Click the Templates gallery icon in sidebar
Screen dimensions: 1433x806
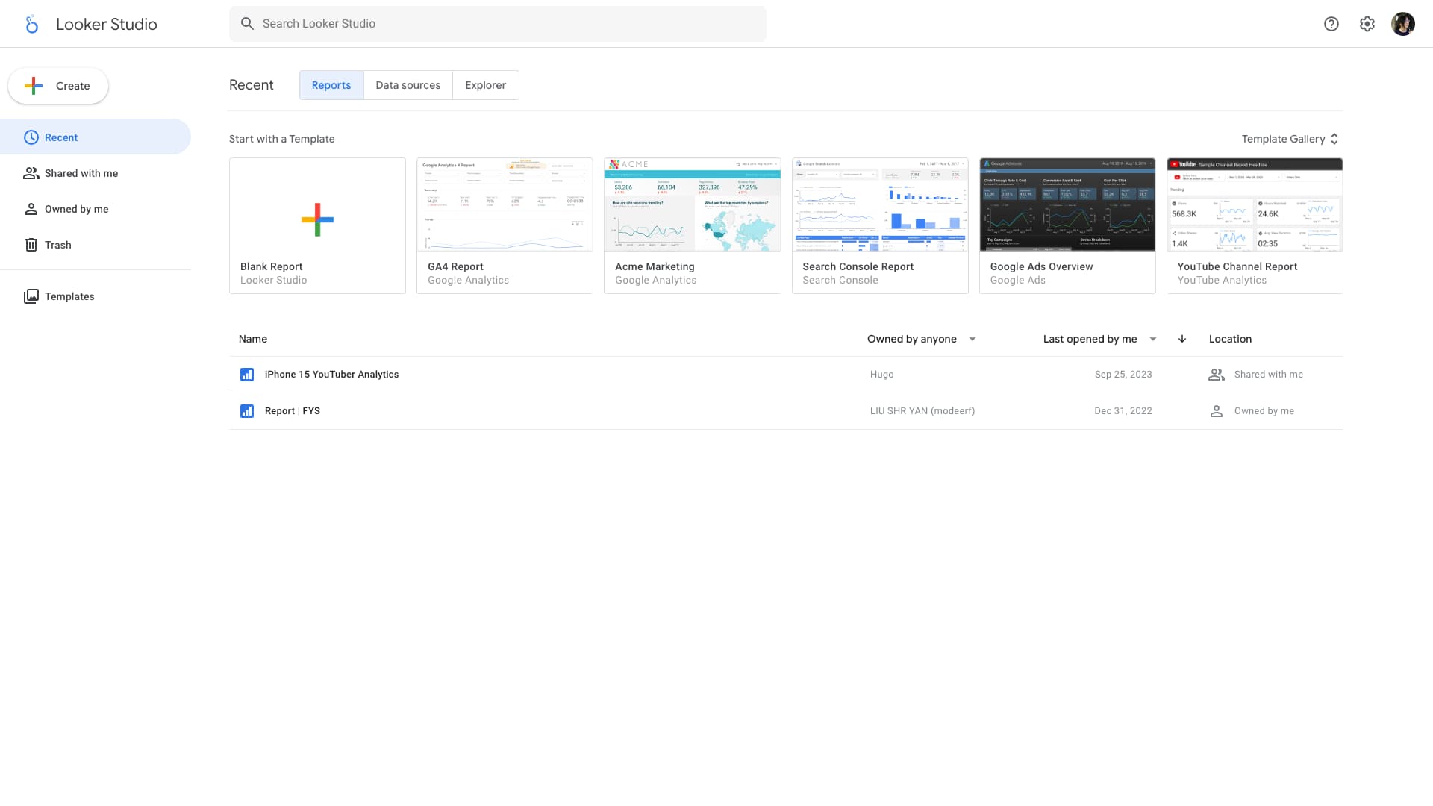pyautogui.click(x=31, y=296)
